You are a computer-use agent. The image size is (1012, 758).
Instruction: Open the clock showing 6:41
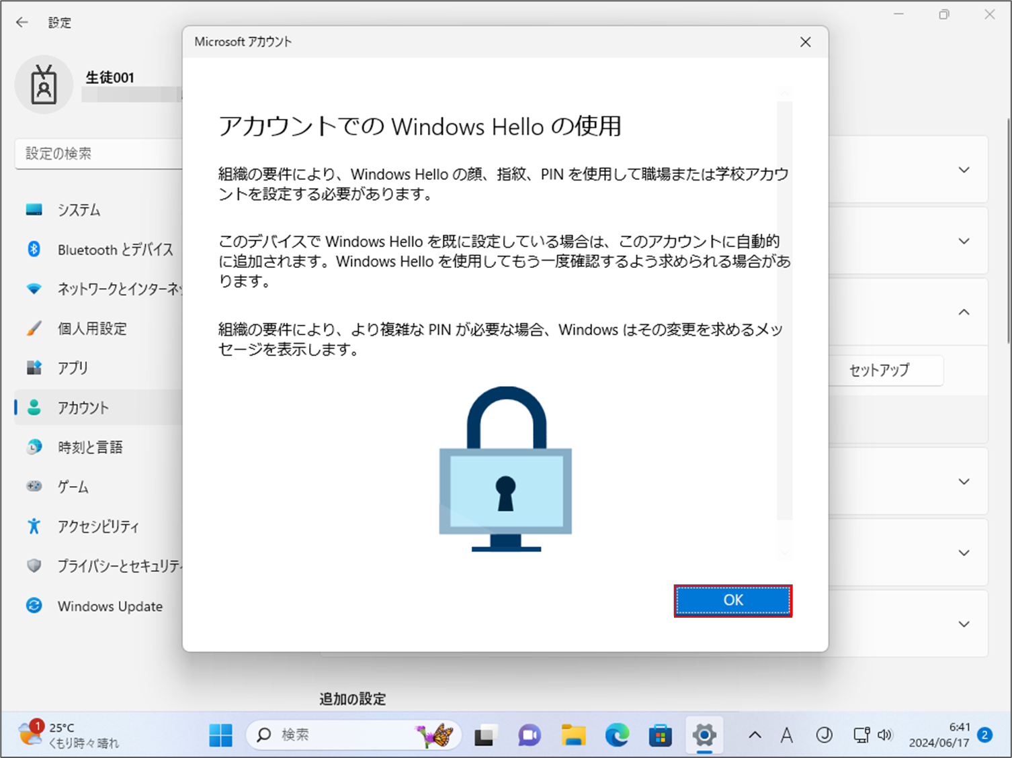[939, 735]
